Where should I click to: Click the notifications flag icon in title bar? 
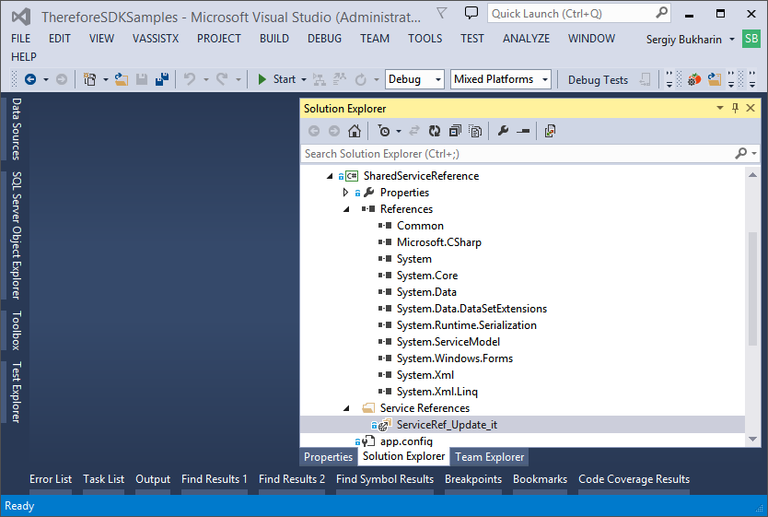click(x=441, y=13)
